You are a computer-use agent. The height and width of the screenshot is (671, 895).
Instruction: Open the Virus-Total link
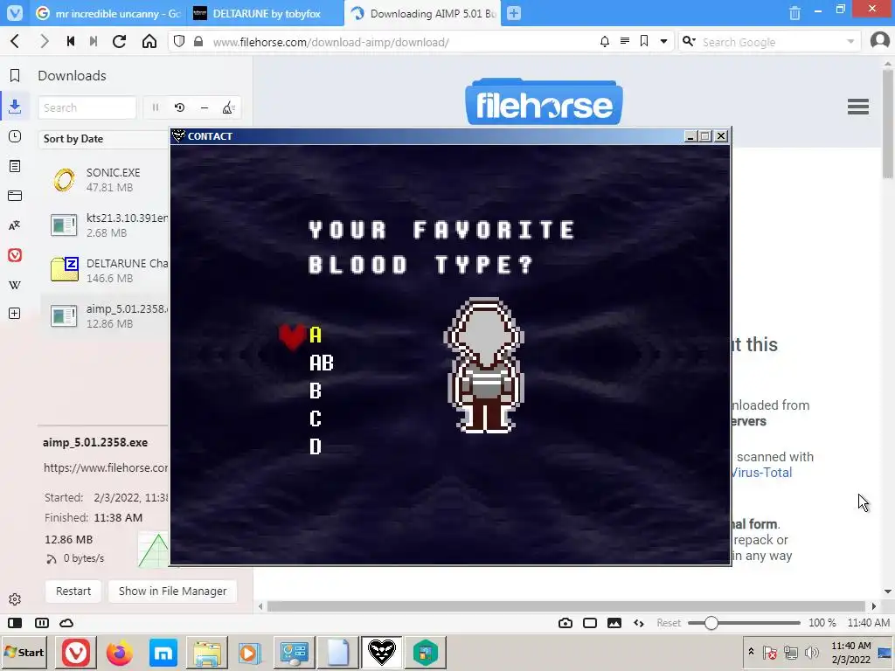click(761, 473)
